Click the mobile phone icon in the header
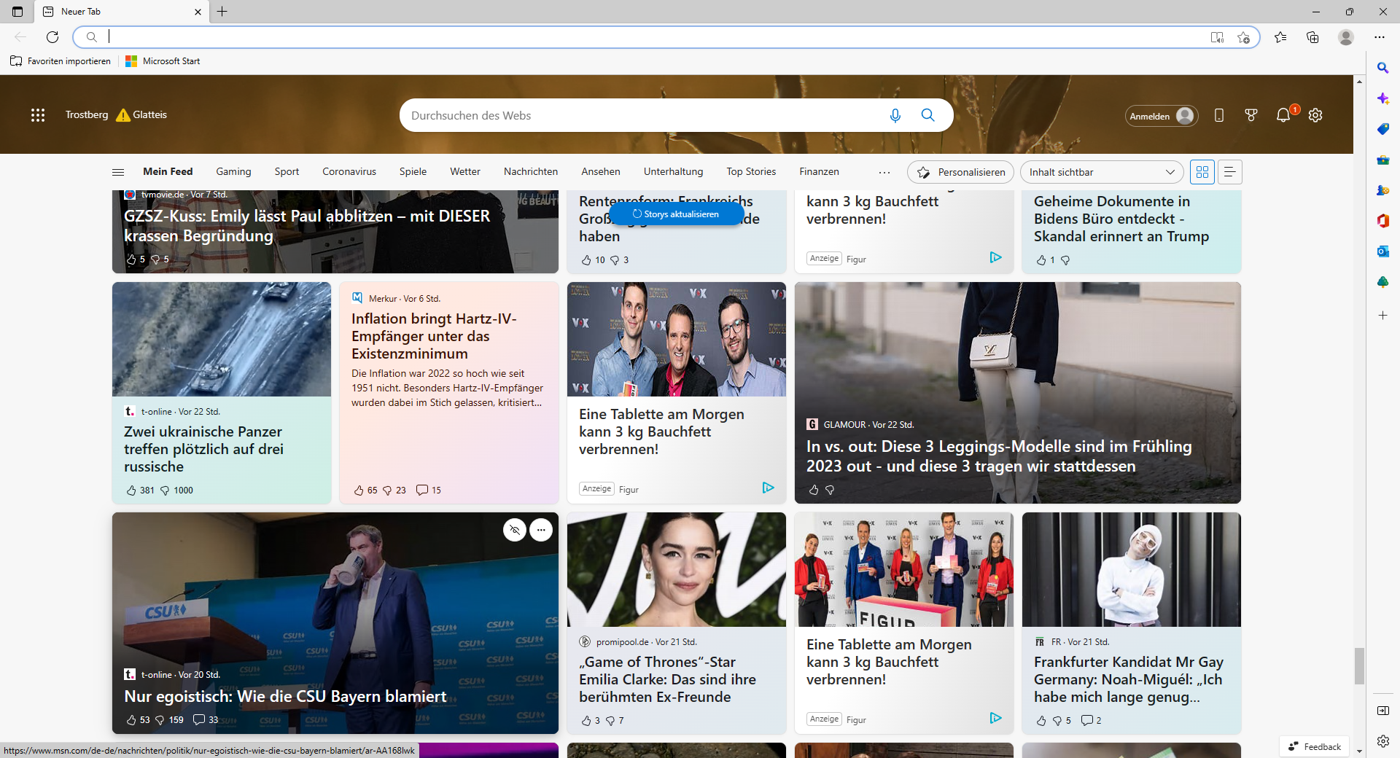The width and height of the screenshot is (1400, 758). [1219, 115]
